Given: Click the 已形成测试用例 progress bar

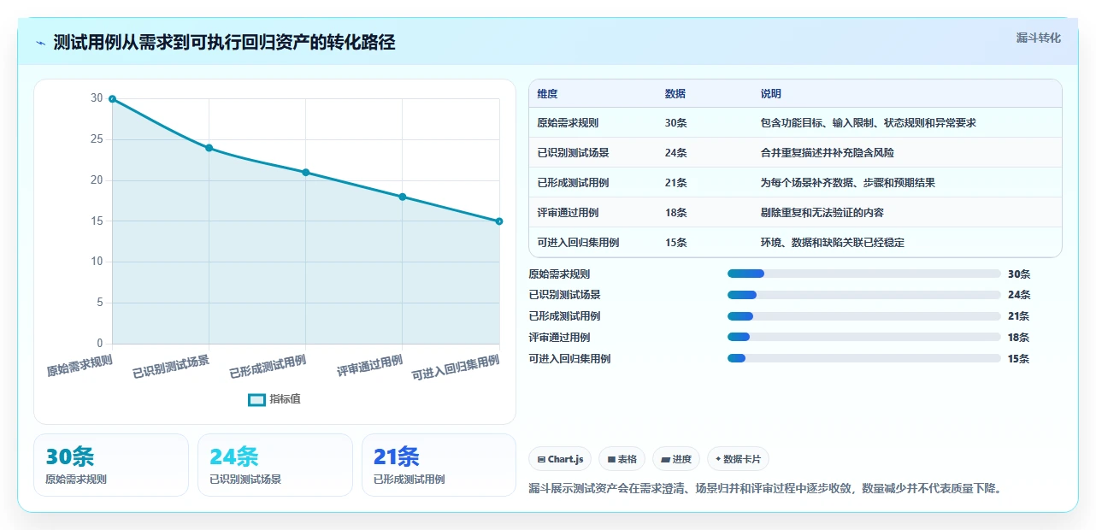Looking at the screenshot, I should (x=863, y=316).
